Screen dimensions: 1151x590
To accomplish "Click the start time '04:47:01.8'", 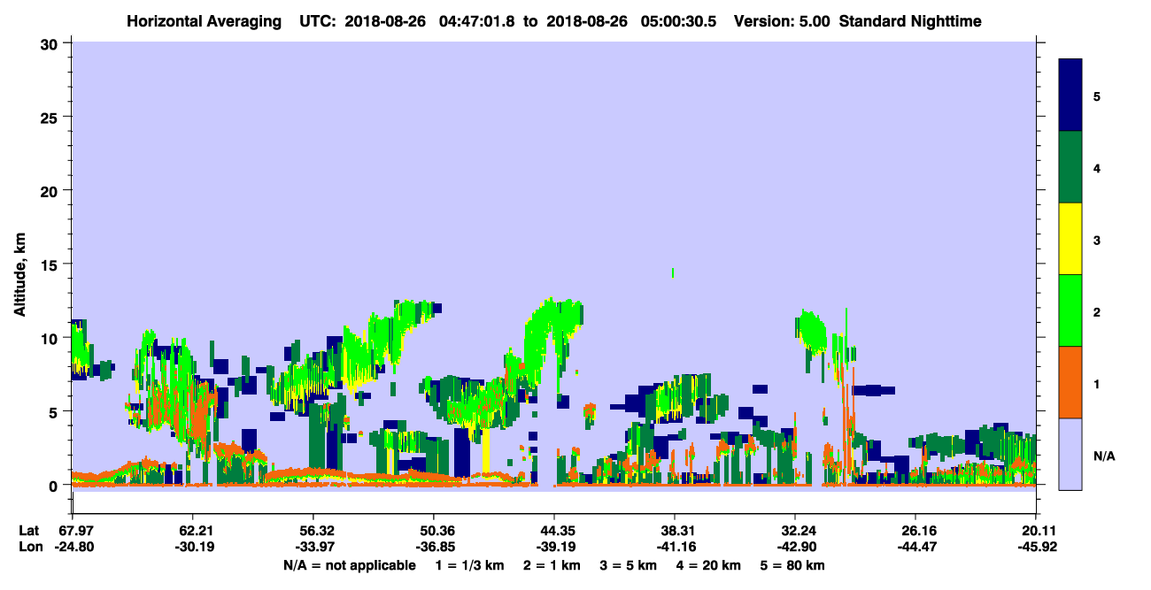I will point(479,21).
